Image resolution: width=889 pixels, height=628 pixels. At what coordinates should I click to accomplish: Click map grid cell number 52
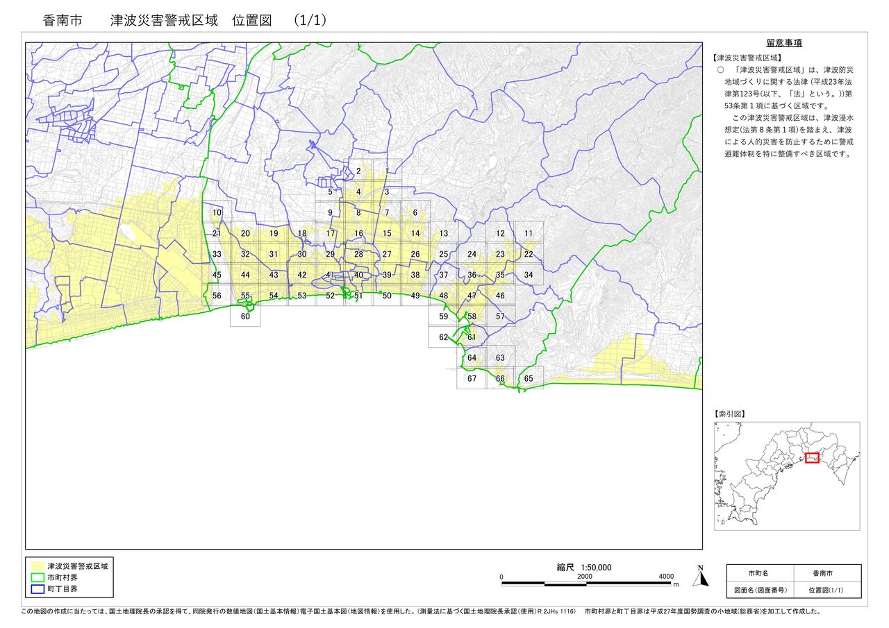coord(330,296)
